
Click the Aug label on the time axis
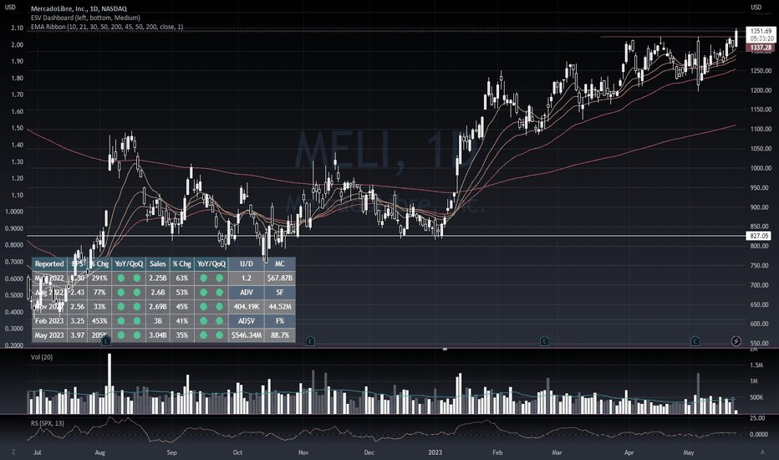[x=99, y=452]
